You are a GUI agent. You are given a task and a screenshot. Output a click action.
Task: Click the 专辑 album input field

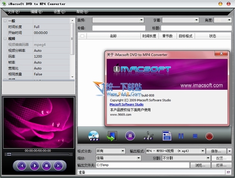(119, 28)
